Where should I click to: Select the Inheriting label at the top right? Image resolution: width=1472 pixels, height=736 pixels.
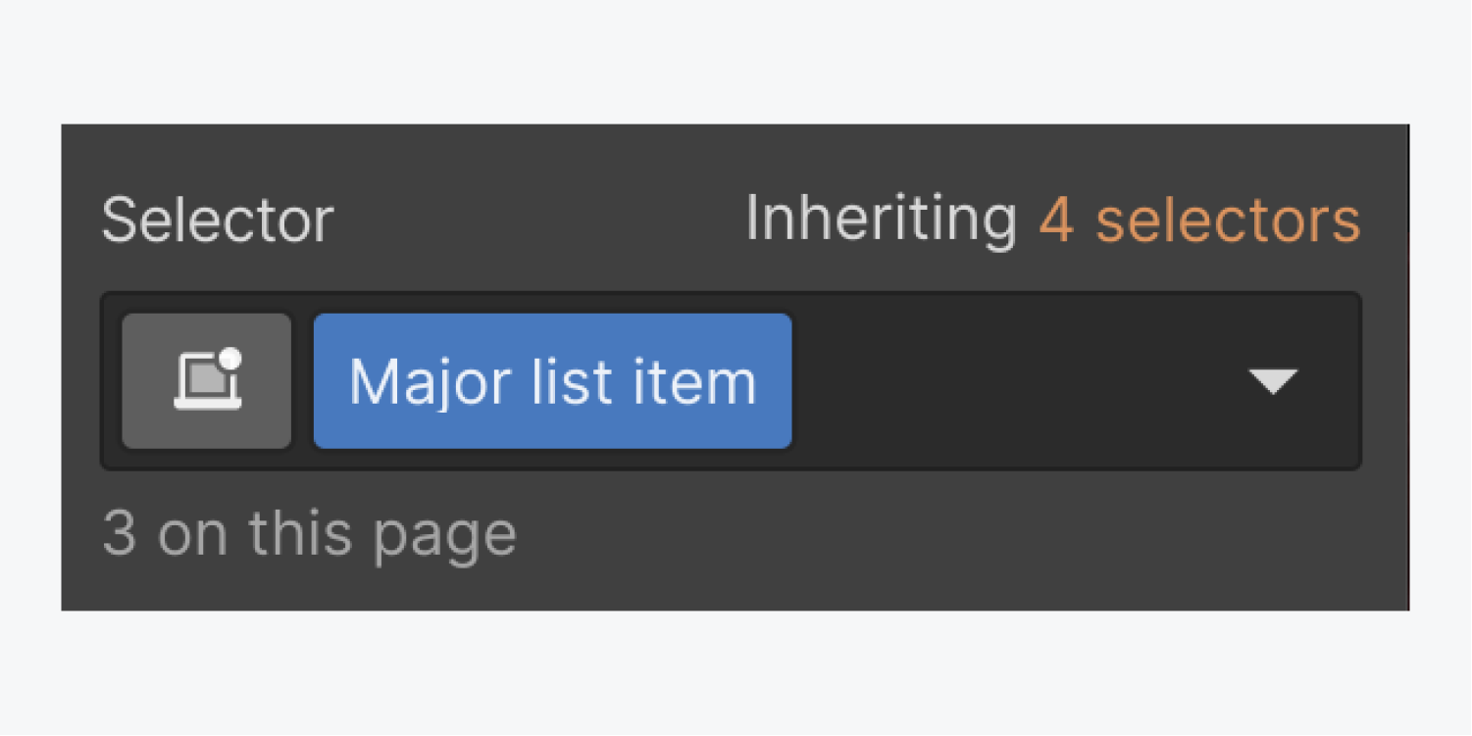tap(879, 218)
